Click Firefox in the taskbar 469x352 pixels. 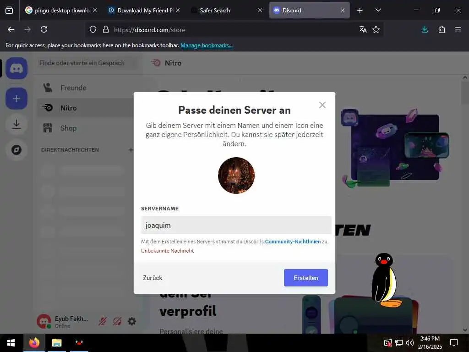point(34,343)
